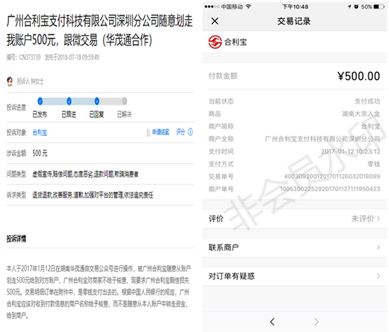389x332 pixels.
Task: Click the complaint number CN373739
Action: click(30, 57)
